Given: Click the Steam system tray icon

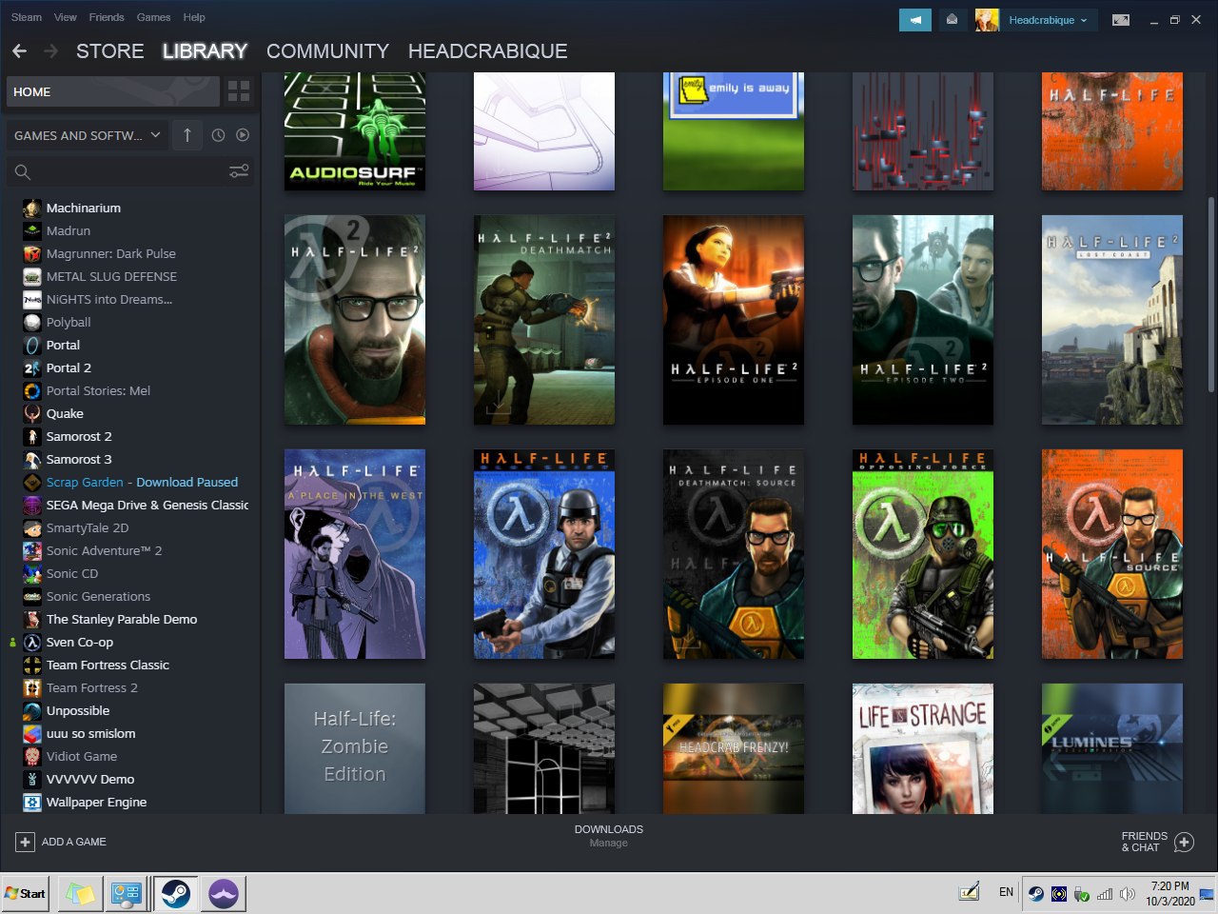Looking at the screenshot, I should coord(1036,894).
